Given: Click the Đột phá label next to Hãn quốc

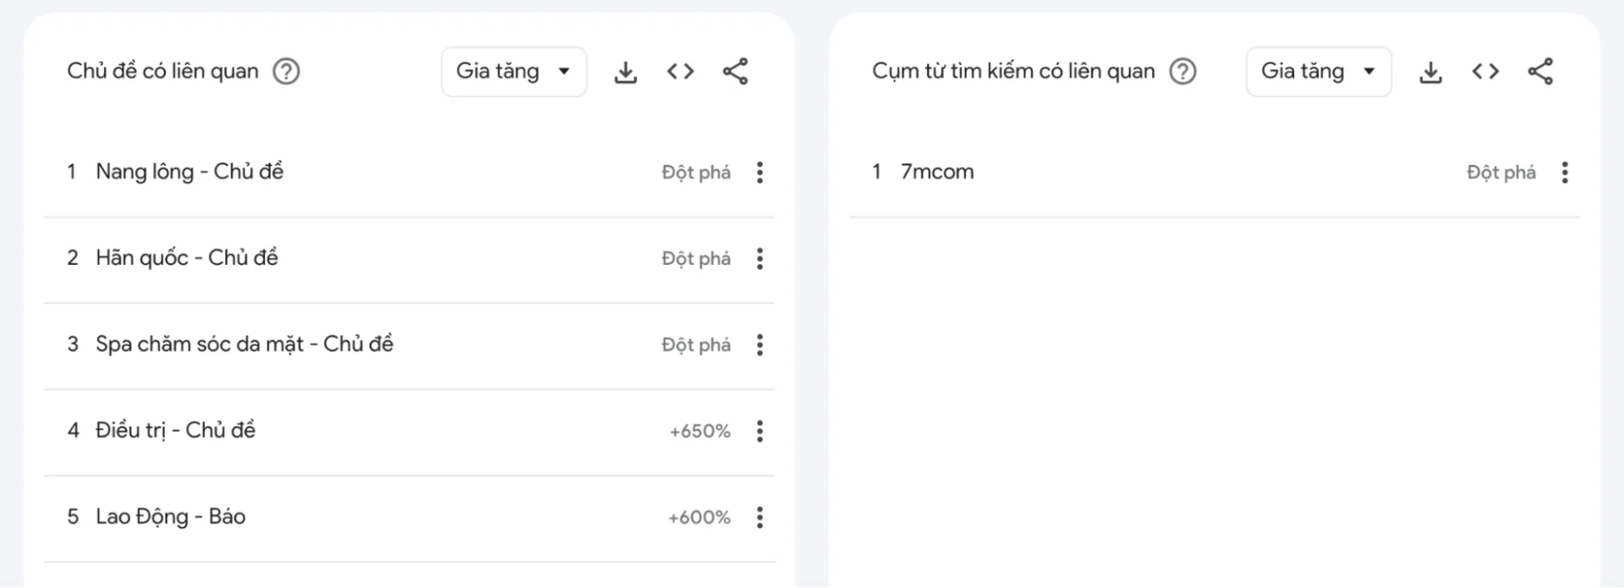Looking at the screenshot, I should pyautogui.click(x=695, y=258).
